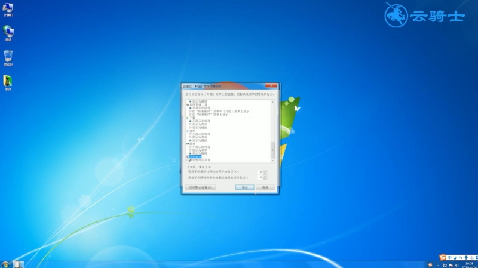Screen dimensions: 478x268
Task: Click the moon icon on Sogou IME bar
Action: click(455, 258)
